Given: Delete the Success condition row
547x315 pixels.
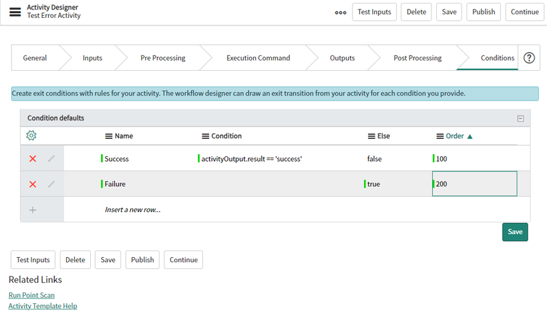Looking at the screenshot, I should tap(33, 159).
